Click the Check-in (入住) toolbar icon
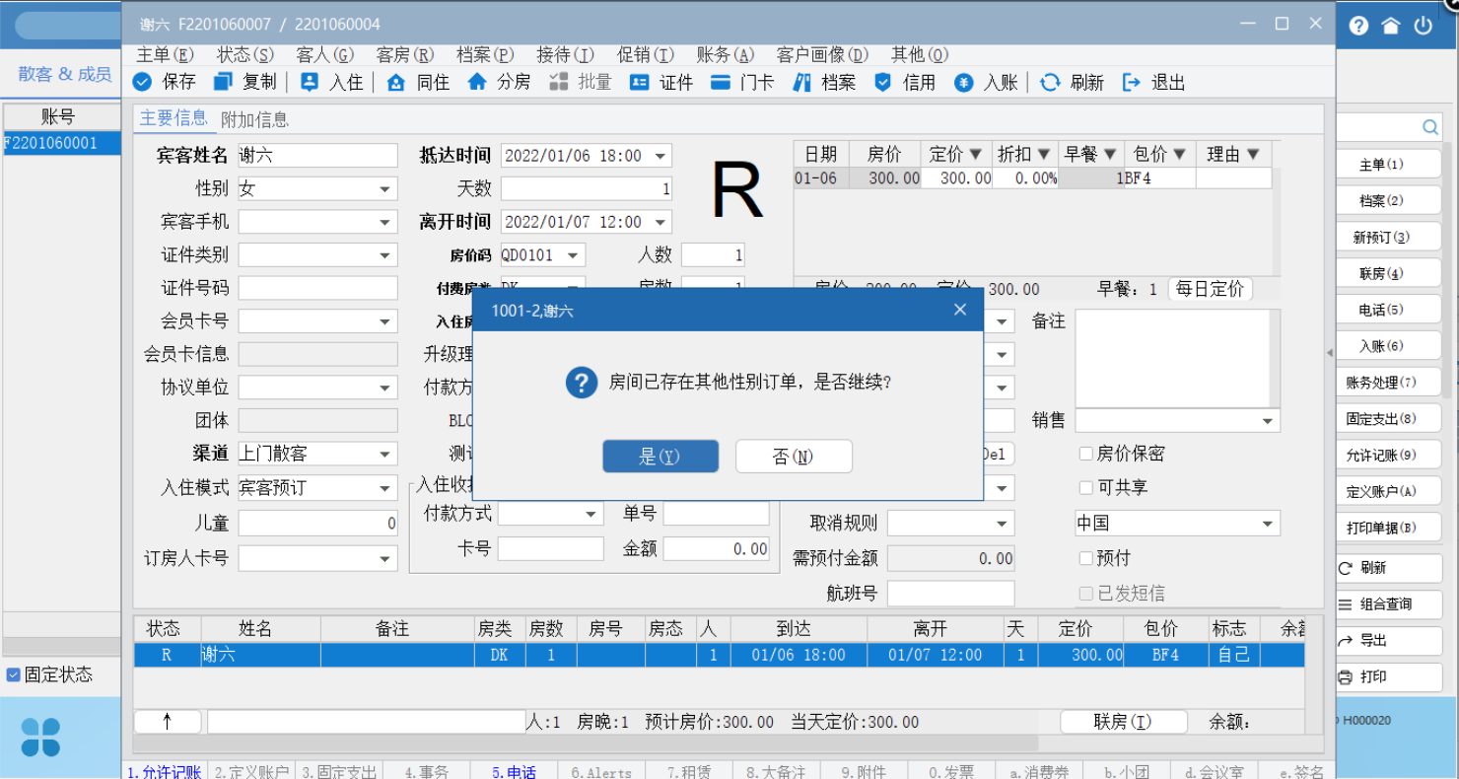The image size is (1459, 779). tap(310, 82)
